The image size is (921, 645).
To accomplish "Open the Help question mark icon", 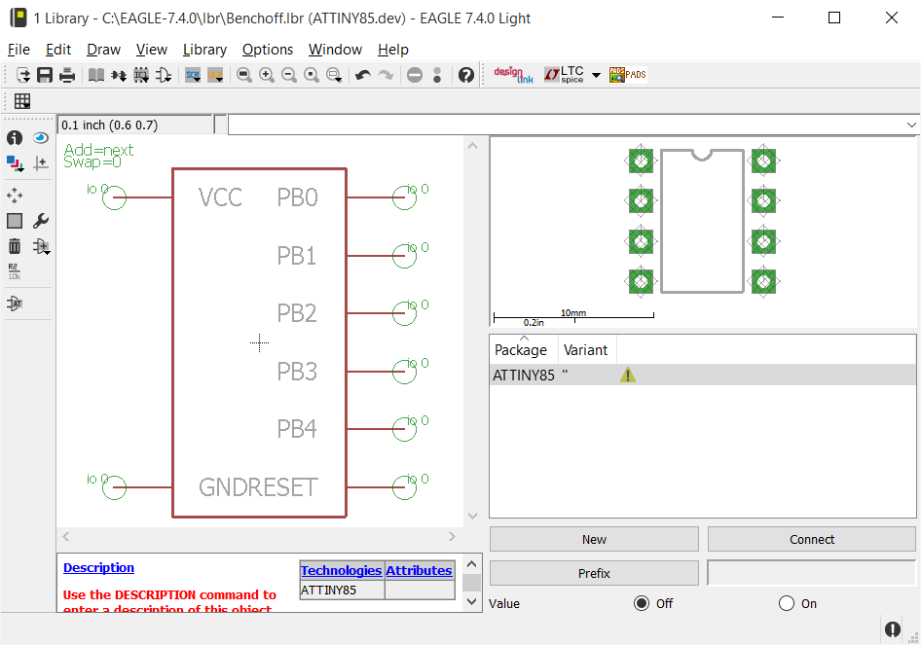I will 465,75.
